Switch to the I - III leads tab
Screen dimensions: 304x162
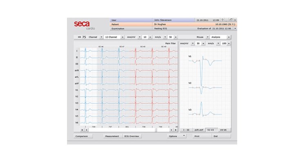[186, 130]
